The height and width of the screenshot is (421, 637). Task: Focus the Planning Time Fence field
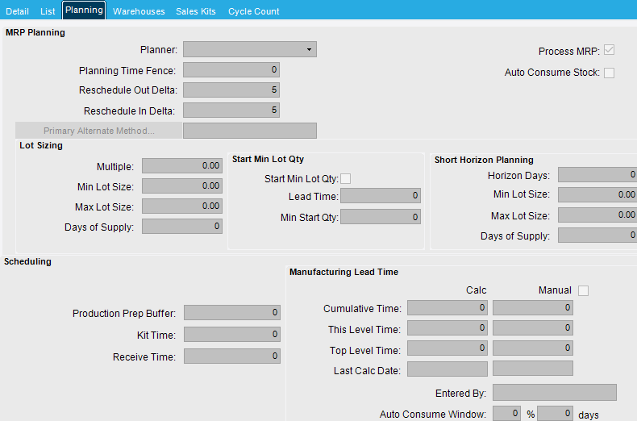[x=231, y=70]
